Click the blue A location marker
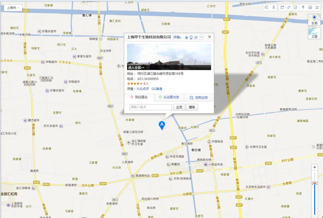 coord(162,125)
